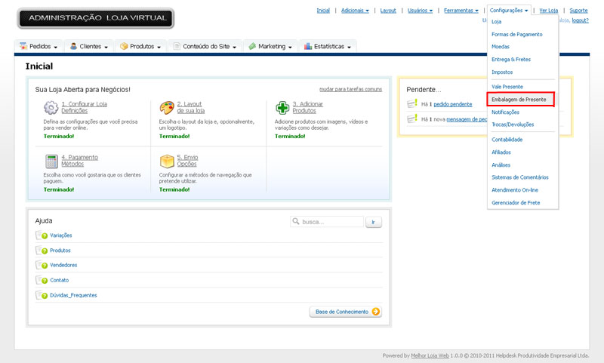Click the help icon next to Contato
Image resolution: width=604 pixels, height=363 pixels.
click(x=42, y=280)
